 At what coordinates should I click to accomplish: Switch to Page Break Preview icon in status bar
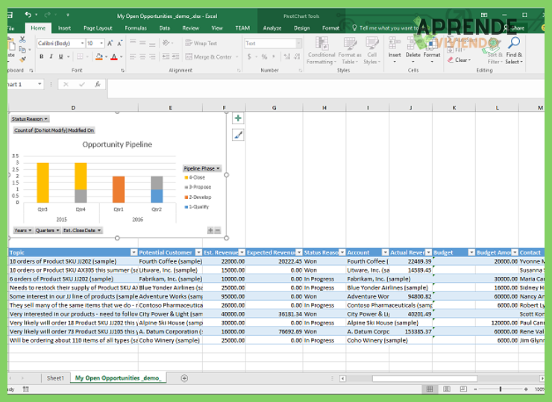coord(463,389)
